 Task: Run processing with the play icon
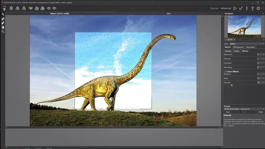235,8
